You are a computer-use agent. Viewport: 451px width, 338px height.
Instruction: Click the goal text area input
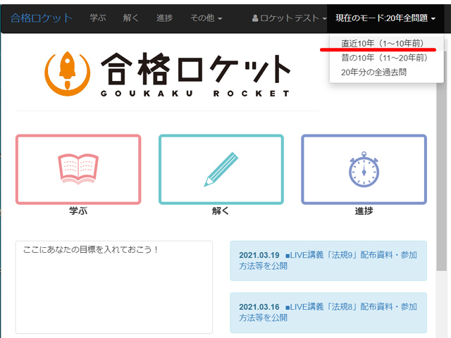(x=114, y=287)
